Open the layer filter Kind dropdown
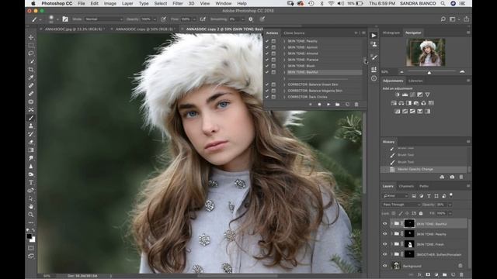Viewport: 497px width, 279px height. pyautogui.click(x=395, y=196)
